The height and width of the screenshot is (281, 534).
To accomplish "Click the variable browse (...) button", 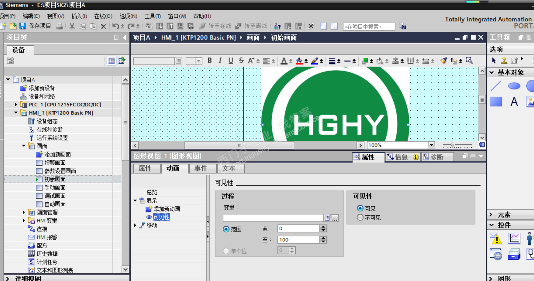I will [x=335, y=218].
